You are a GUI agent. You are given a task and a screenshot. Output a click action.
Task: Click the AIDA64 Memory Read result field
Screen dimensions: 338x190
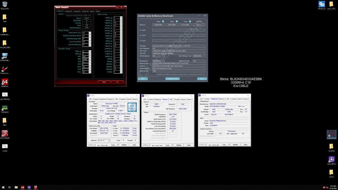tap(159, 25)
